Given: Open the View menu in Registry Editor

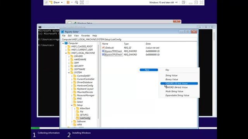Looking at the screenshot, I should [x=76, y=36].
